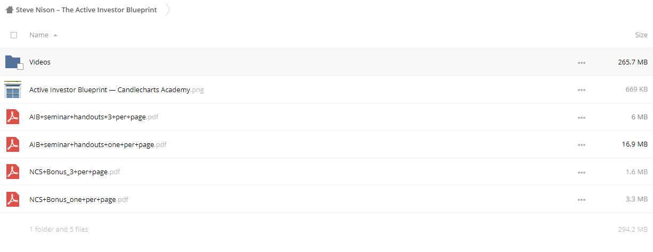Open AIB+seminar+handouts+one+per+page.pdf file name

[x=98, y=144]
